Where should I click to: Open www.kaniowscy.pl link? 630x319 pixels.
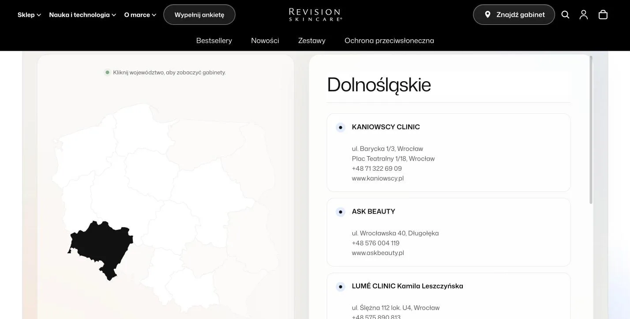[378, 178]
